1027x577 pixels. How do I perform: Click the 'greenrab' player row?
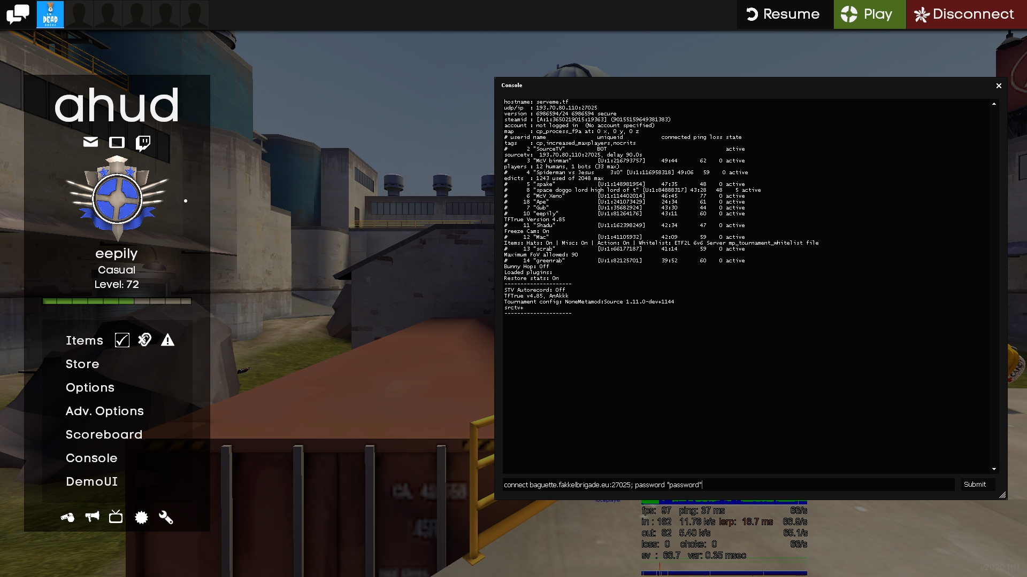(624, 261)
